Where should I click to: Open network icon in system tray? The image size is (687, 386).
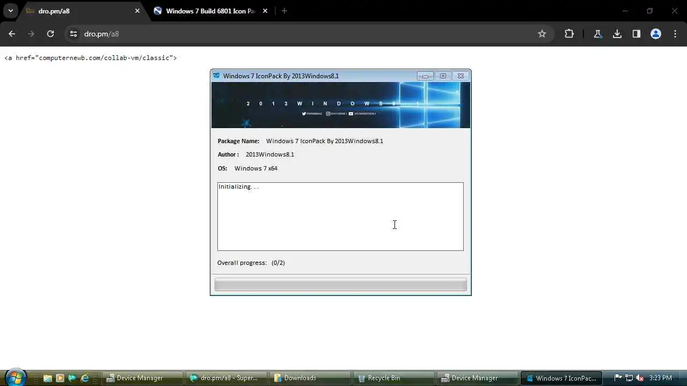click(629, 378)
